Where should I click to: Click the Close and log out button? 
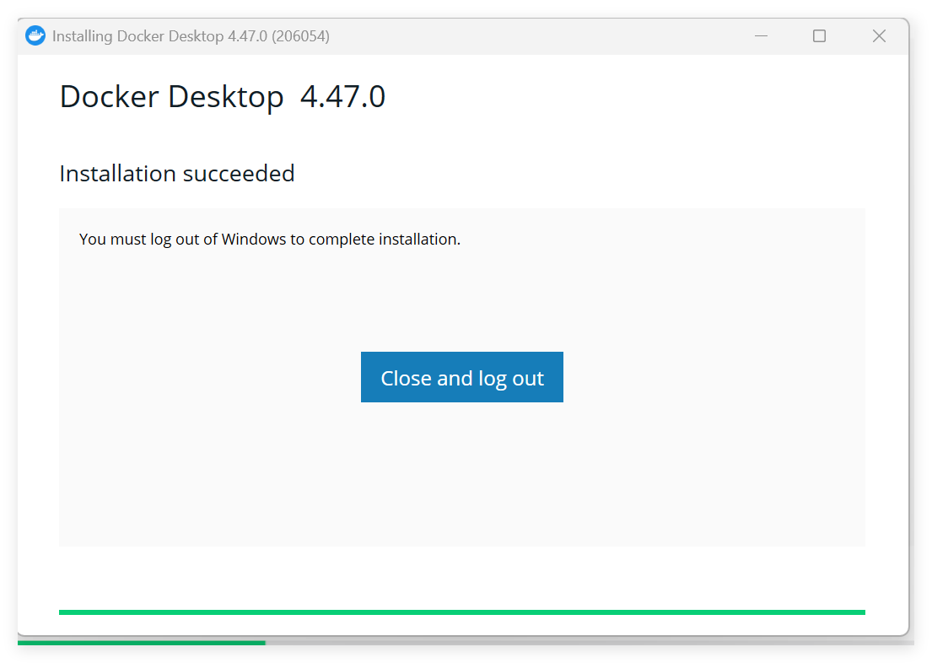click(x=462, y=377)
